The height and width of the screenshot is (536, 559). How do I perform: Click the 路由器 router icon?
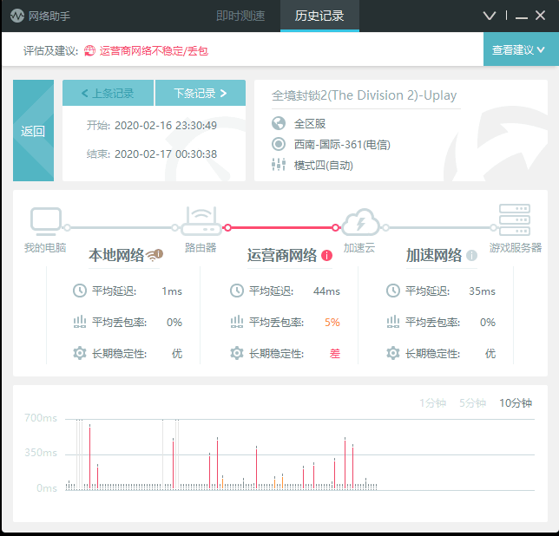tap(201, 221)
